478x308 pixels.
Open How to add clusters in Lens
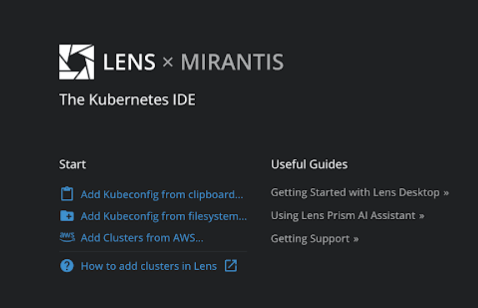[x=149, y=266]
